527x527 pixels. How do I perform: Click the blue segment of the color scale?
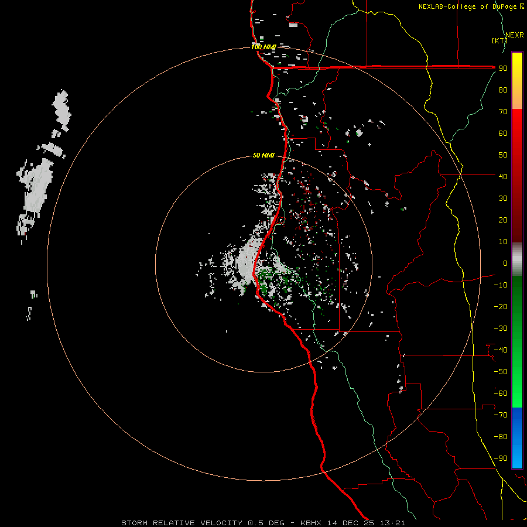point(517,438)
